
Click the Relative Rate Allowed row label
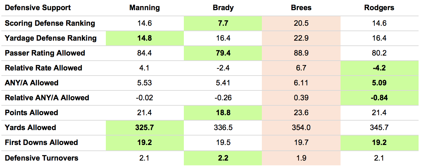tap(43, 68)
